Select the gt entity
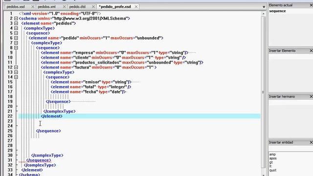 click(x=271, y=162)
